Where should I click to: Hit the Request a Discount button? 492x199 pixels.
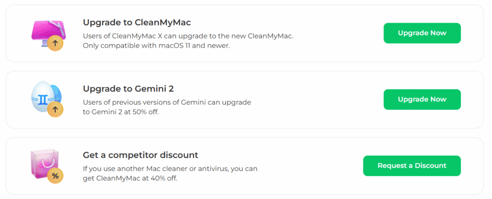pyautogui.click(x=412, y=166)
